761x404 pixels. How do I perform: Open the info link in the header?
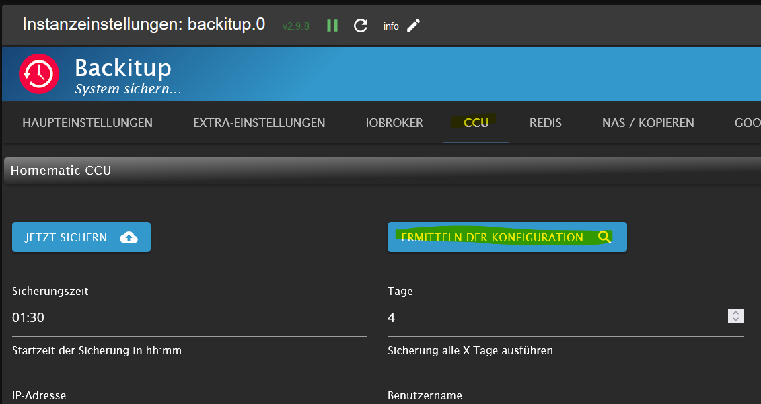coord(391,26)
